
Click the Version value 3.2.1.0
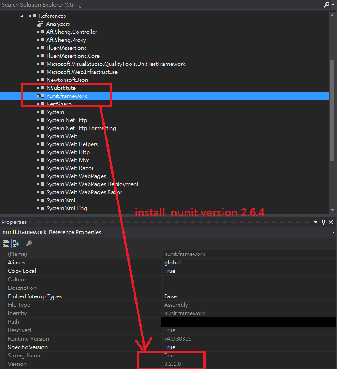pyautogui.click(x=172, y=364)
